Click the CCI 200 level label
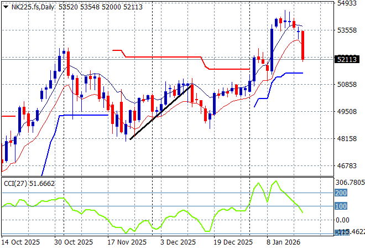 click(341, 193)
